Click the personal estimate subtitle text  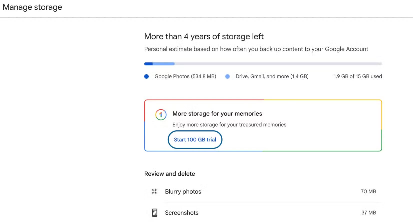pyautogui.click(x=256, y=49)
